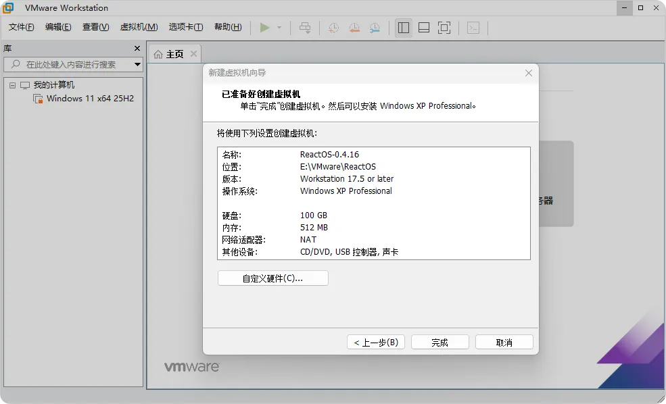666x404 pixels.
Task: Click the library search input field
Action: [x=72, y=64]
